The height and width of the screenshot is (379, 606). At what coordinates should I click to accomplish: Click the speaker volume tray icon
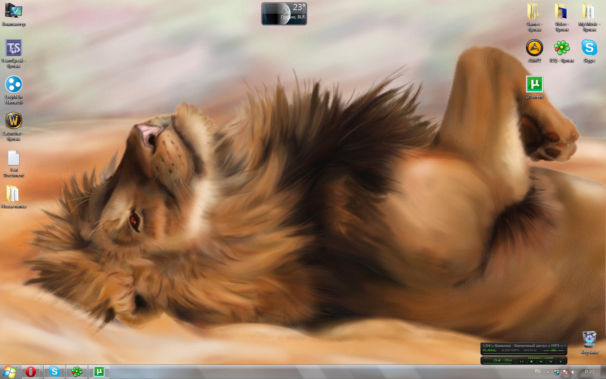point(574,372)
